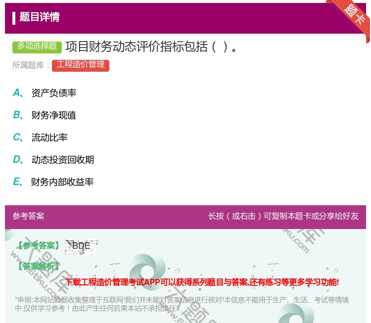Click the question text 项目财务动态评价指标包括

click(151, 47)
